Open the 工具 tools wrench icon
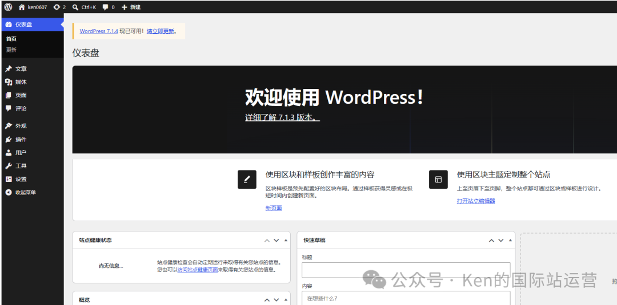This screenshot has height=305, width=617. [9, 166]
